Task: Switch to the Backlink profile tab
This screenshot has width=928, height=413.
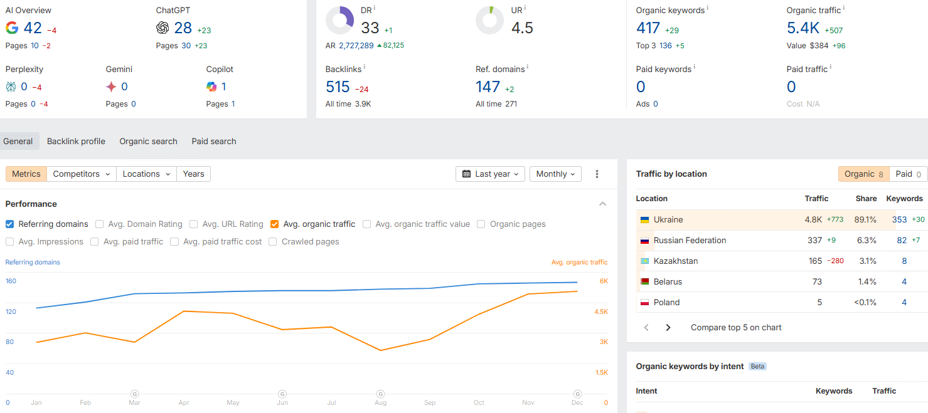Action: (76, 141)
